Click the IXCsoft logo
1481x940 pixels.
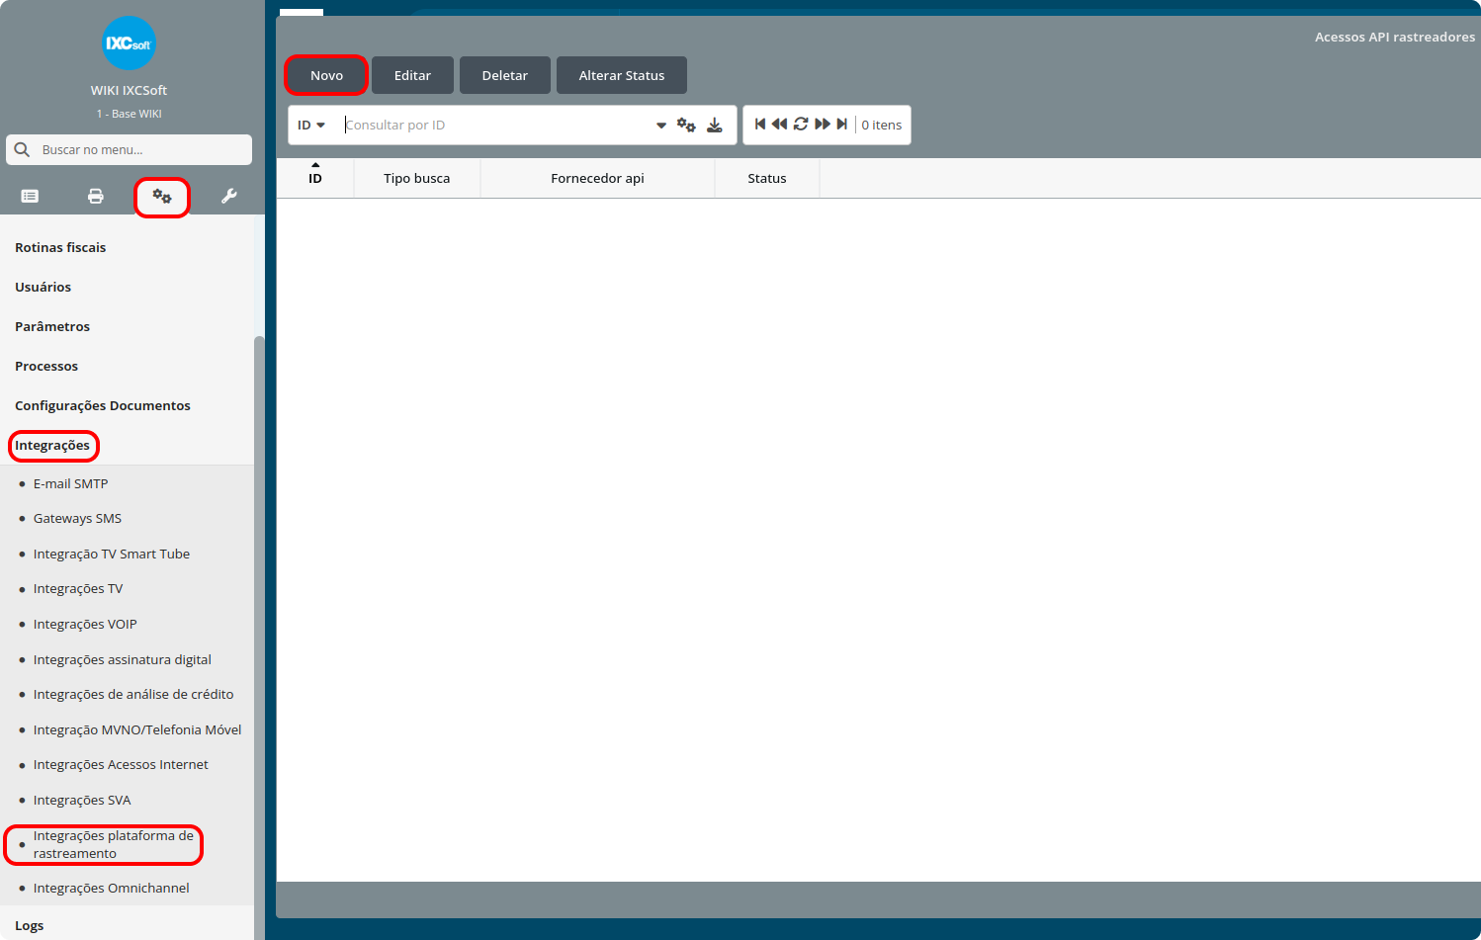click(129, 43)
